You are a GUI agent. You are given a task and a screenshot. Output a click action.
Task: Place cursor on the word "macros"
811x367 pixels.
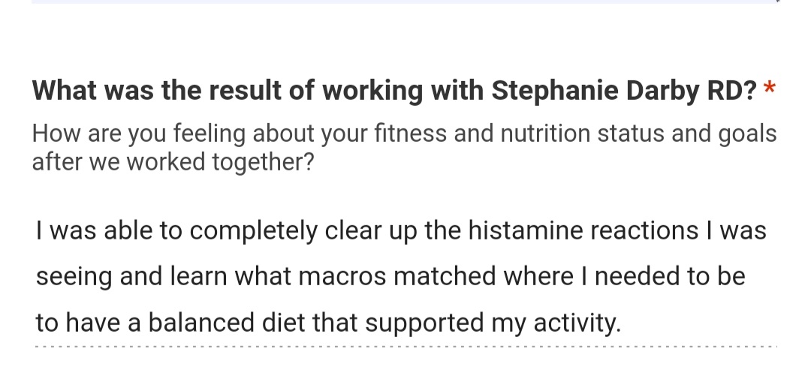pos(342,276)
